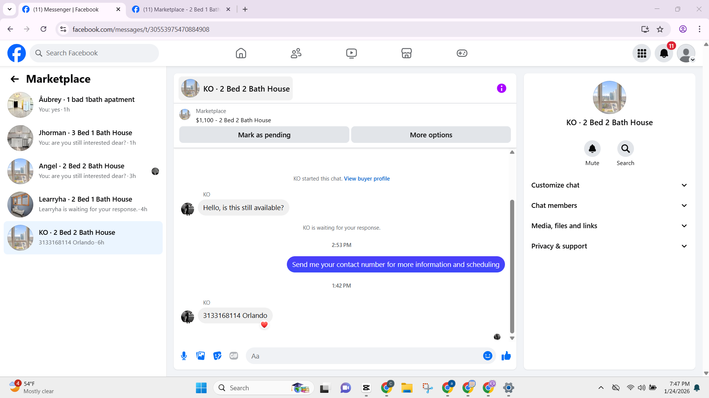Open the Facebook menu grid icon

pyautogui.click(x=642, y=53)
